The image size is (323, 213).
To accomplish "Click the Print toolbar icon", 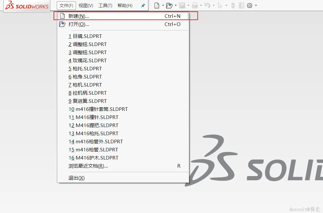I will 195,6.
